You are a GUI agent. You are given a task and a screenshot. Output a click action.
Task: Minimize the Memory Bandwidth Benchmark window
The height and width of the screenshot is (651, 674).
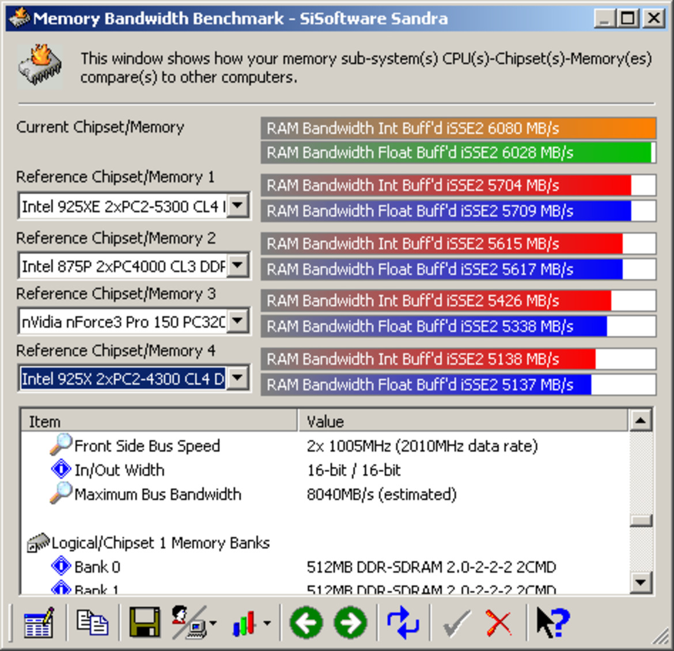[605, 18]
